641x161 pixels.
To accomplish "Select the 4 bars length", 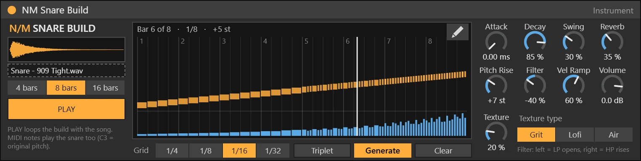I will coord(27,88).
